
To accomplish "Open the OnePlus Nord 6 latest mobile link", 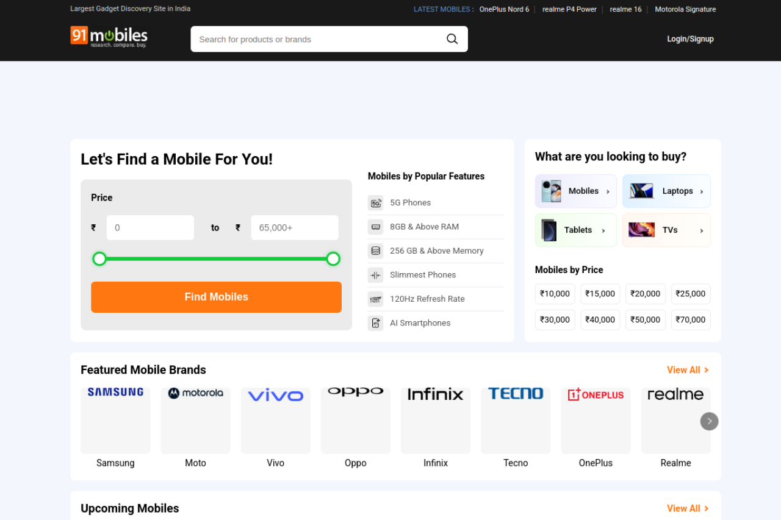I will coord(504,9).
